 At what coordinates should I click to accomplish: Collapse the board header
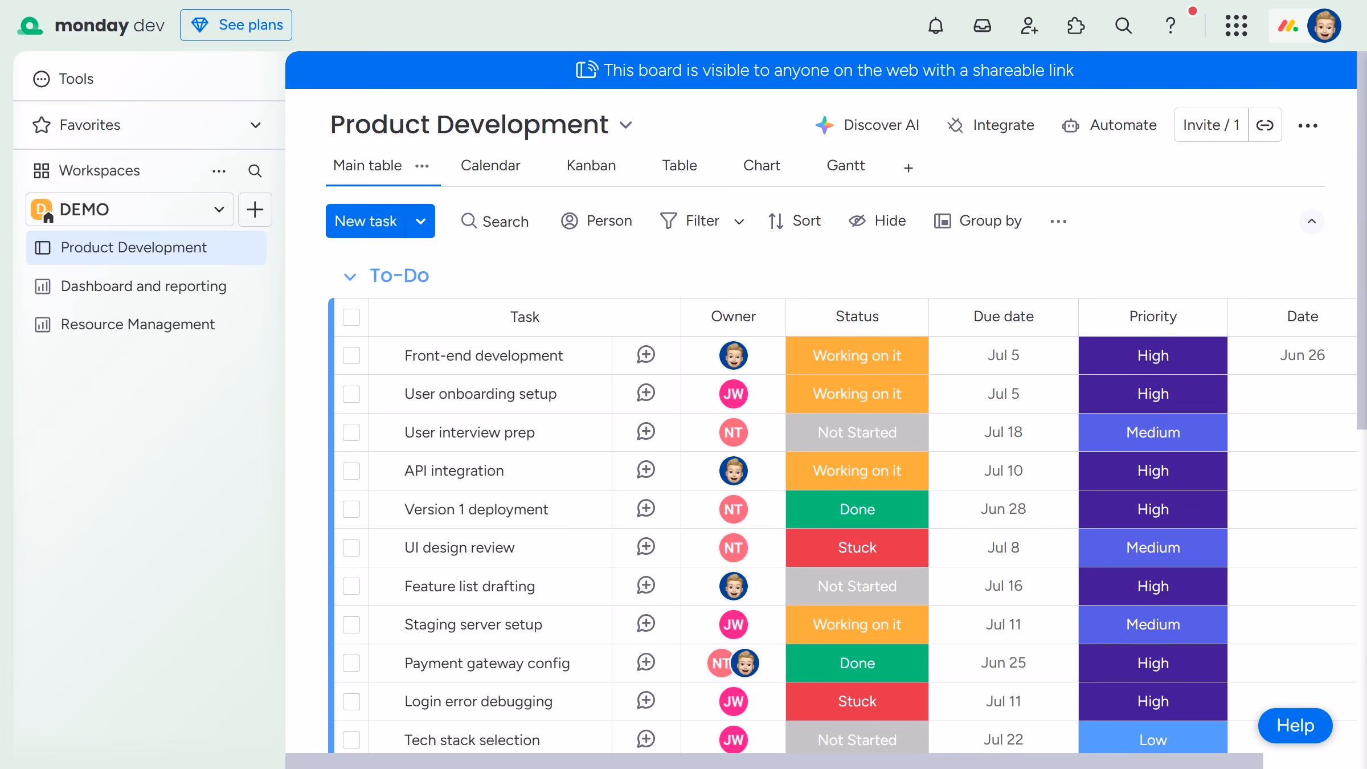coord(1311,221)
